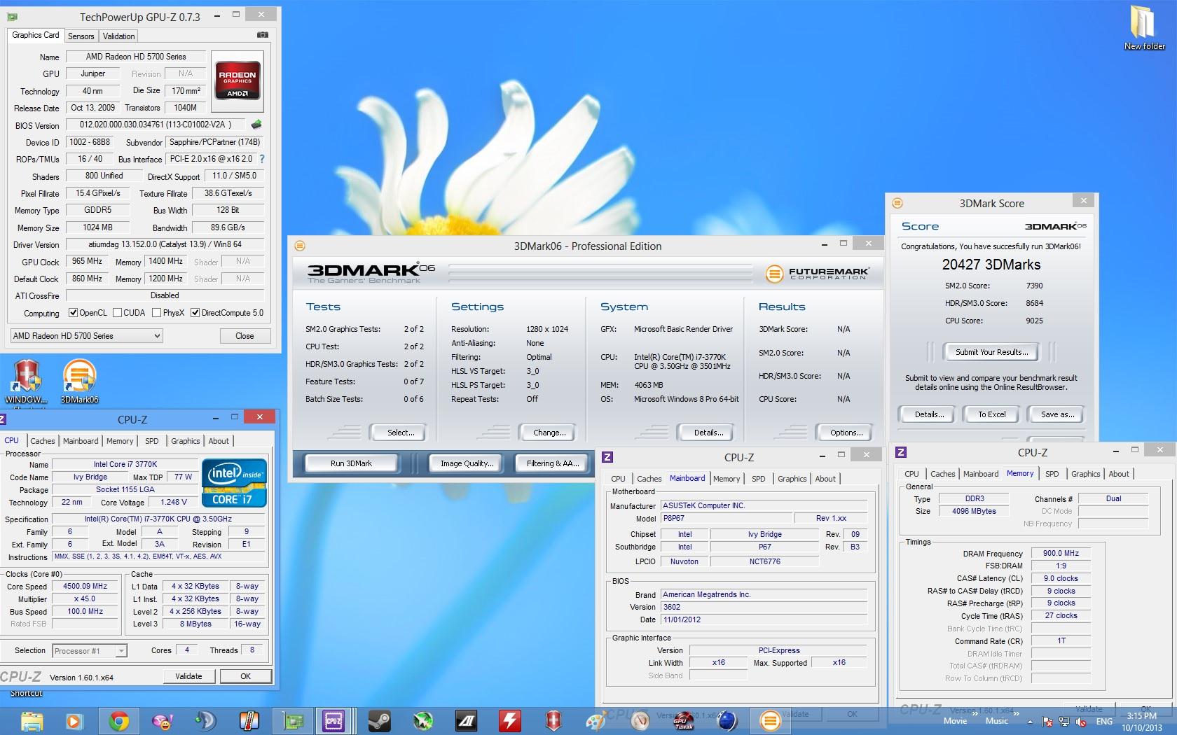Click the volume speaker tray icon

point(1082,722)
